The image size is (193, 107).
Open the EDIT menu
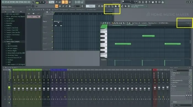click(x=6, y=2)
